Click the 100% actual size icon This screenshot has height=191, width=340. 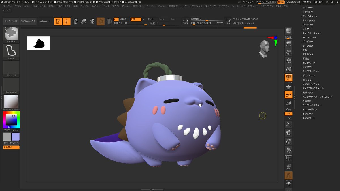[288, 60]
